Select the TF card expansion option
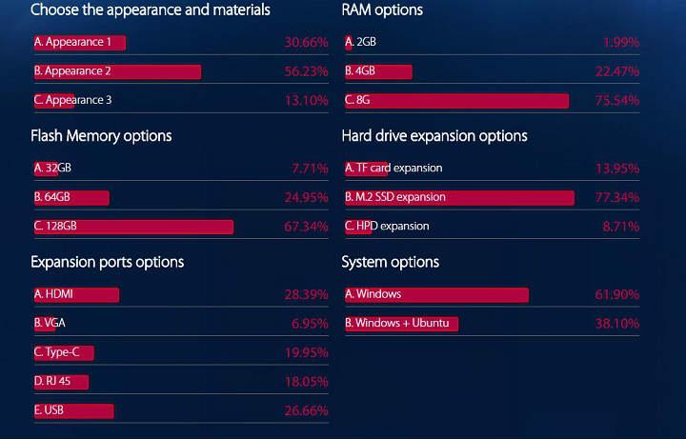686x439 pixels. click(x=393, y=169)
